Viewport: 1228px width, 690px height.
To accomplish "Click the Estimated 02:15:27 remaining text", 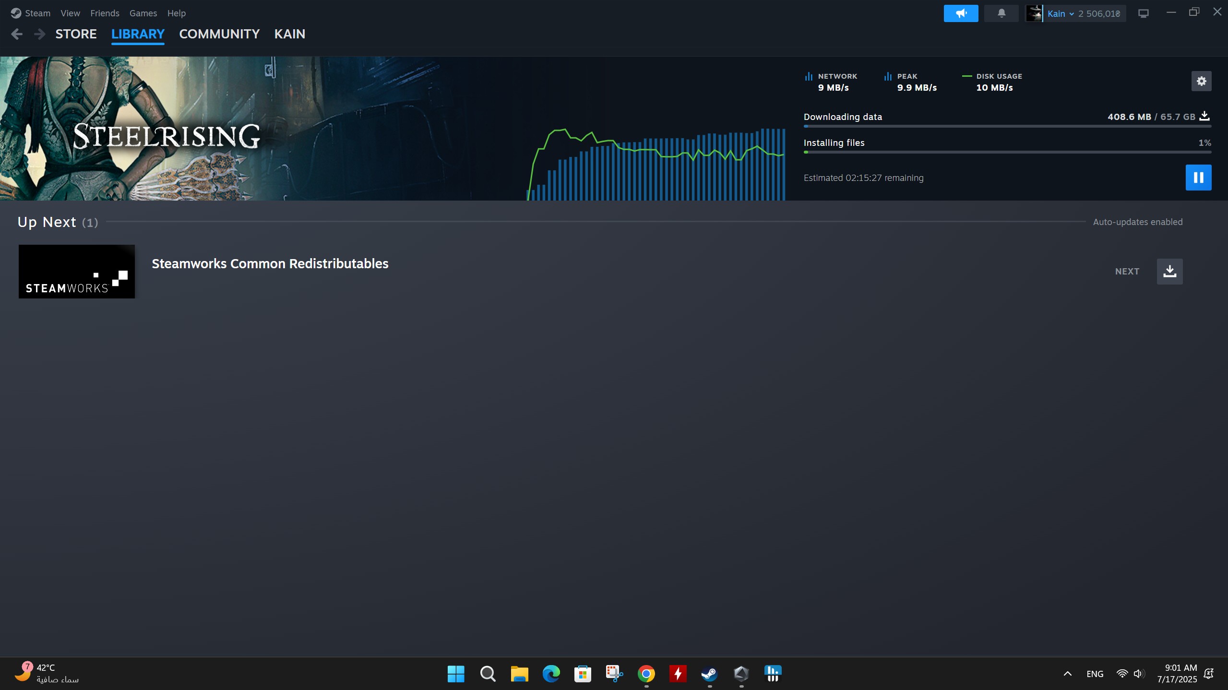I will click(x=863, y=178).
